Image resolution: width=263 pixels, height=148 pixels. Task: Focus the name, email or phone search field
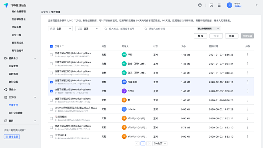click(122, 29)
